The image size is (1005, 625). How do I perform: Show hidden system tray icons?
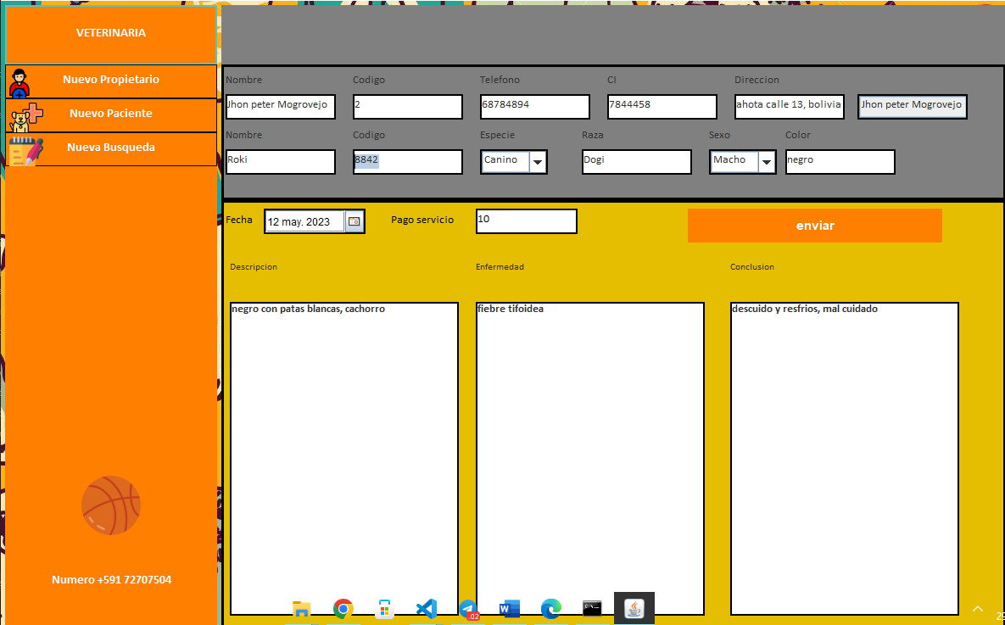978,609
